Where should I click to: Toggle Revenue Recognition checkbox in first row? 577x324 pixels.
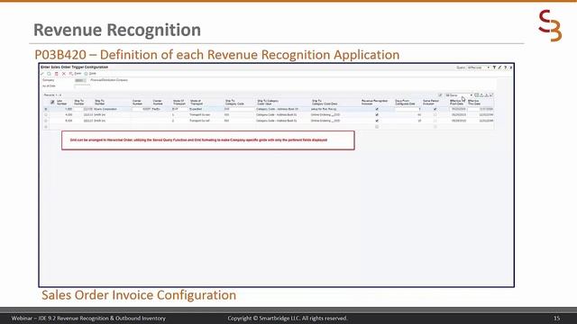tap(377, 109)
